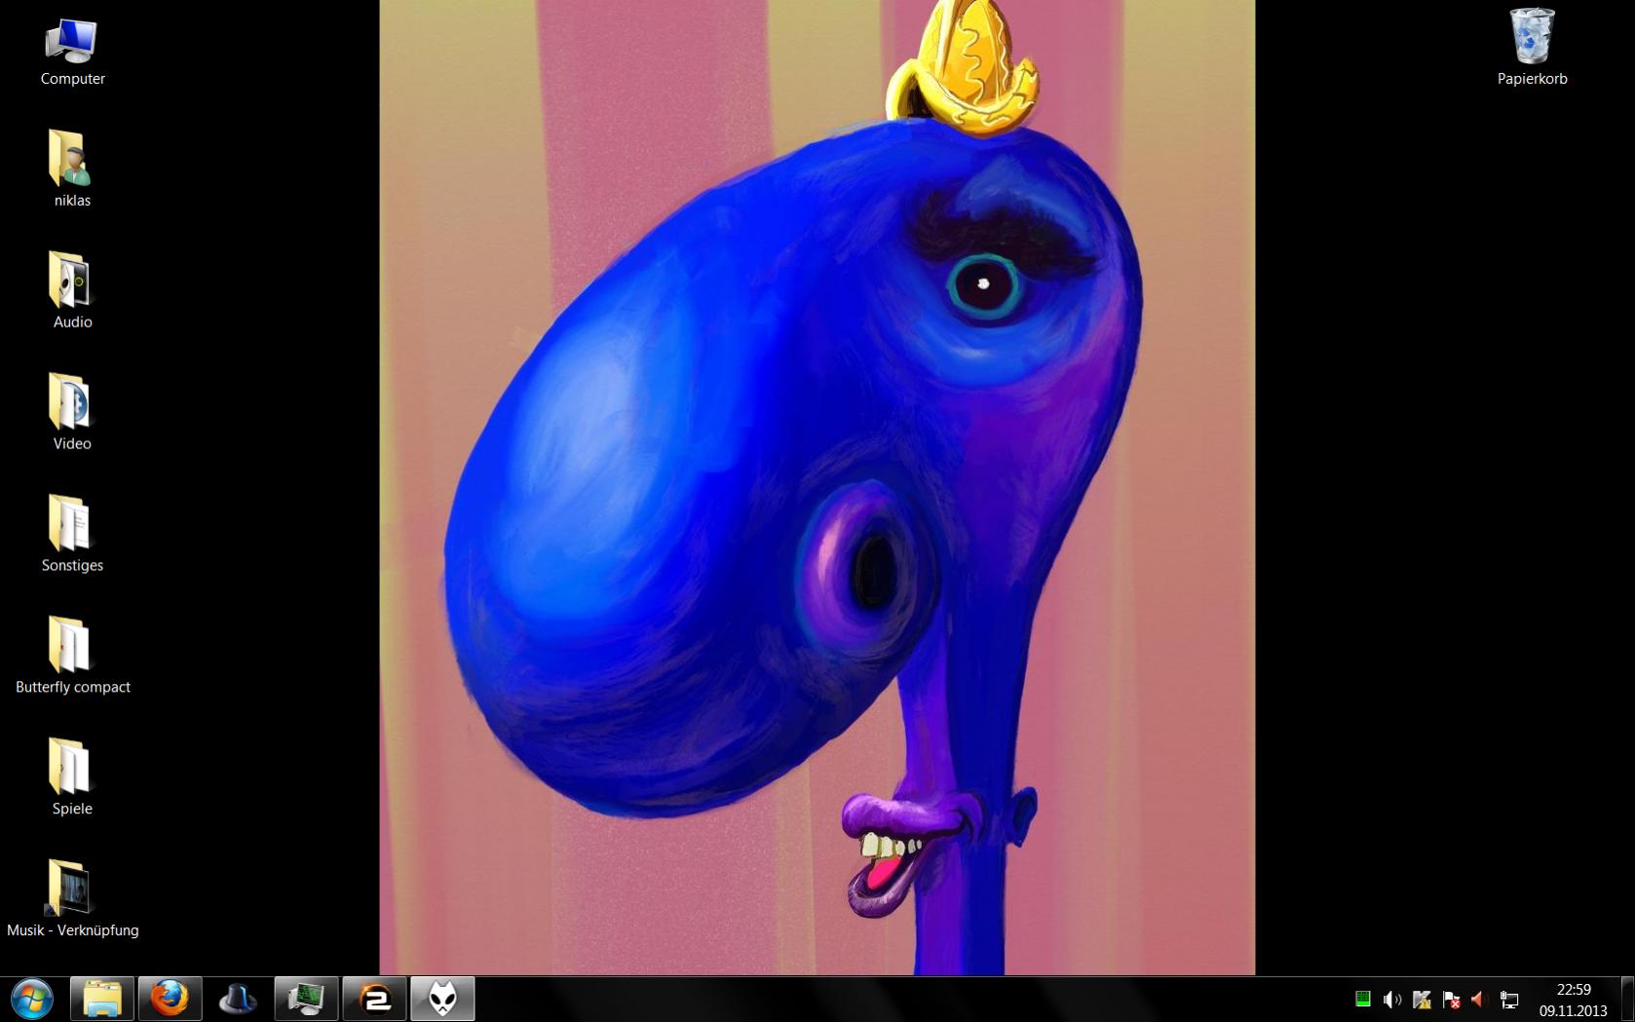Click the Show desktop button at taskbar end
The image size is (1635, 1022).
1627,1000
